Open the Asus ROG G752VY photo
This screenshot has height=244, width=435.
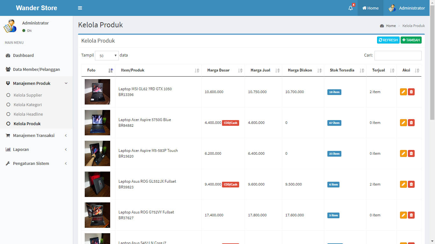[x=97, y=215]
